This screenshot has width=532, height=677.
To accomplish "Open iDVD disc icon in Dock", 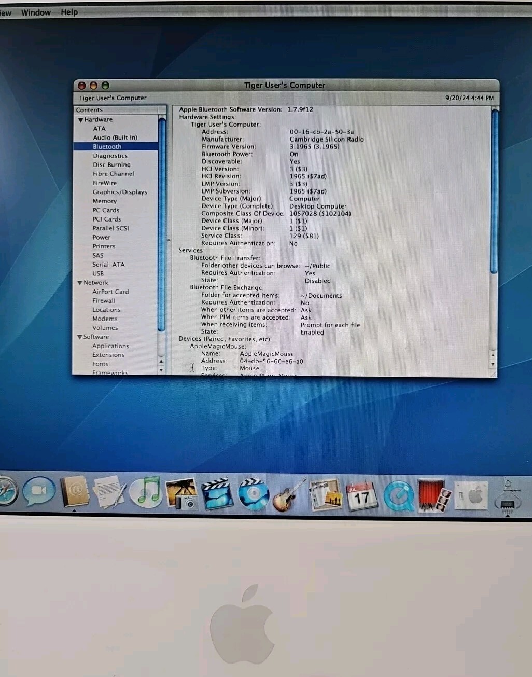I will coord(254,493).
